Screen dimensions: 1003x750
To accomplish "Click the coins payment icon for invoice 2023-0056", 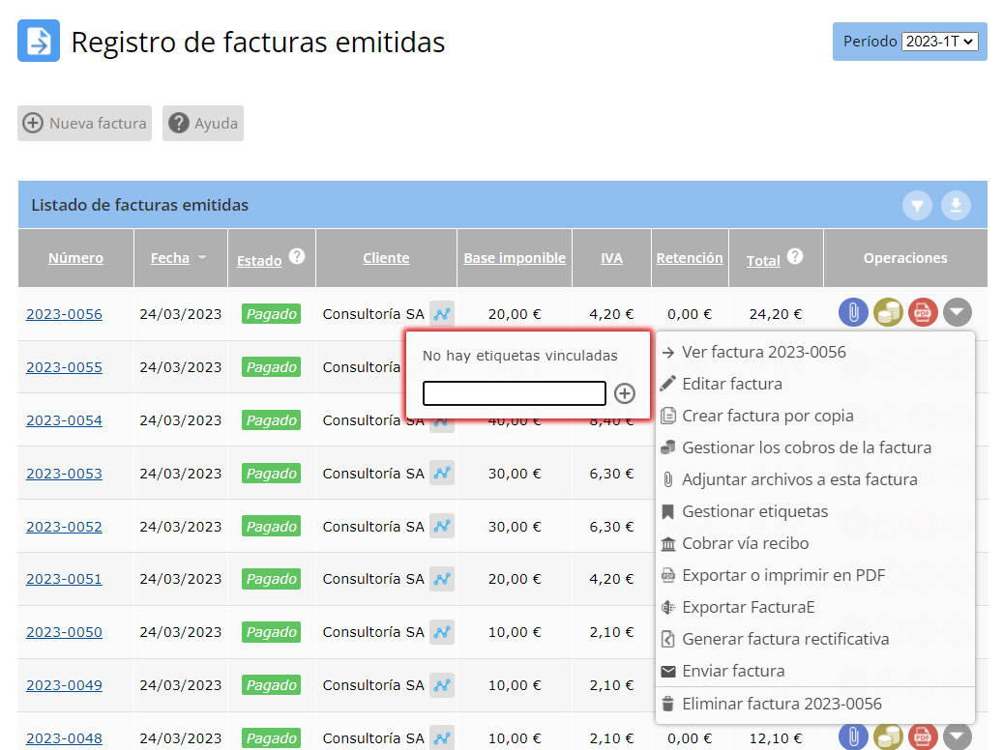I will (888, 312).
